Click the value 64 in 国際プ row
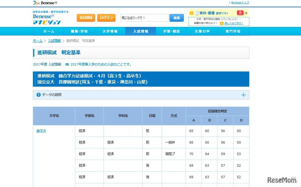 [207, 154]
